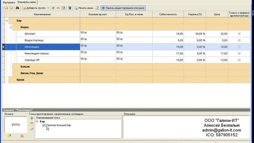Toggle admin-only checkbox in Финляндия row
This screenshot has width=254, height=143.
239,47
